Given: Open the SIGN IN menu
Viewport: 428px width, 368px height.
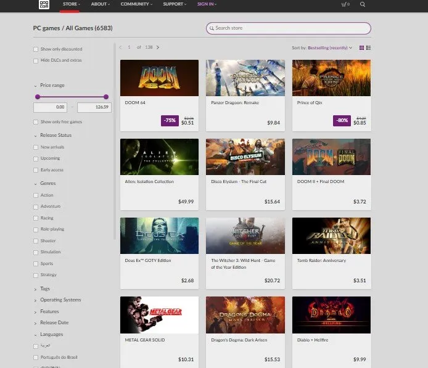Looking at the screenshot, I should tap(207, 4).
